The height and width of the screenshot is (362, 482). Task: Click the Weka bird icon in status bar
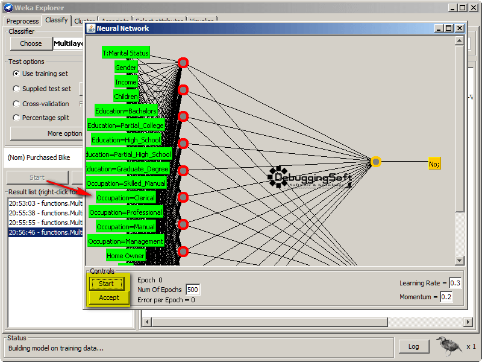click(x=449, y=346)
